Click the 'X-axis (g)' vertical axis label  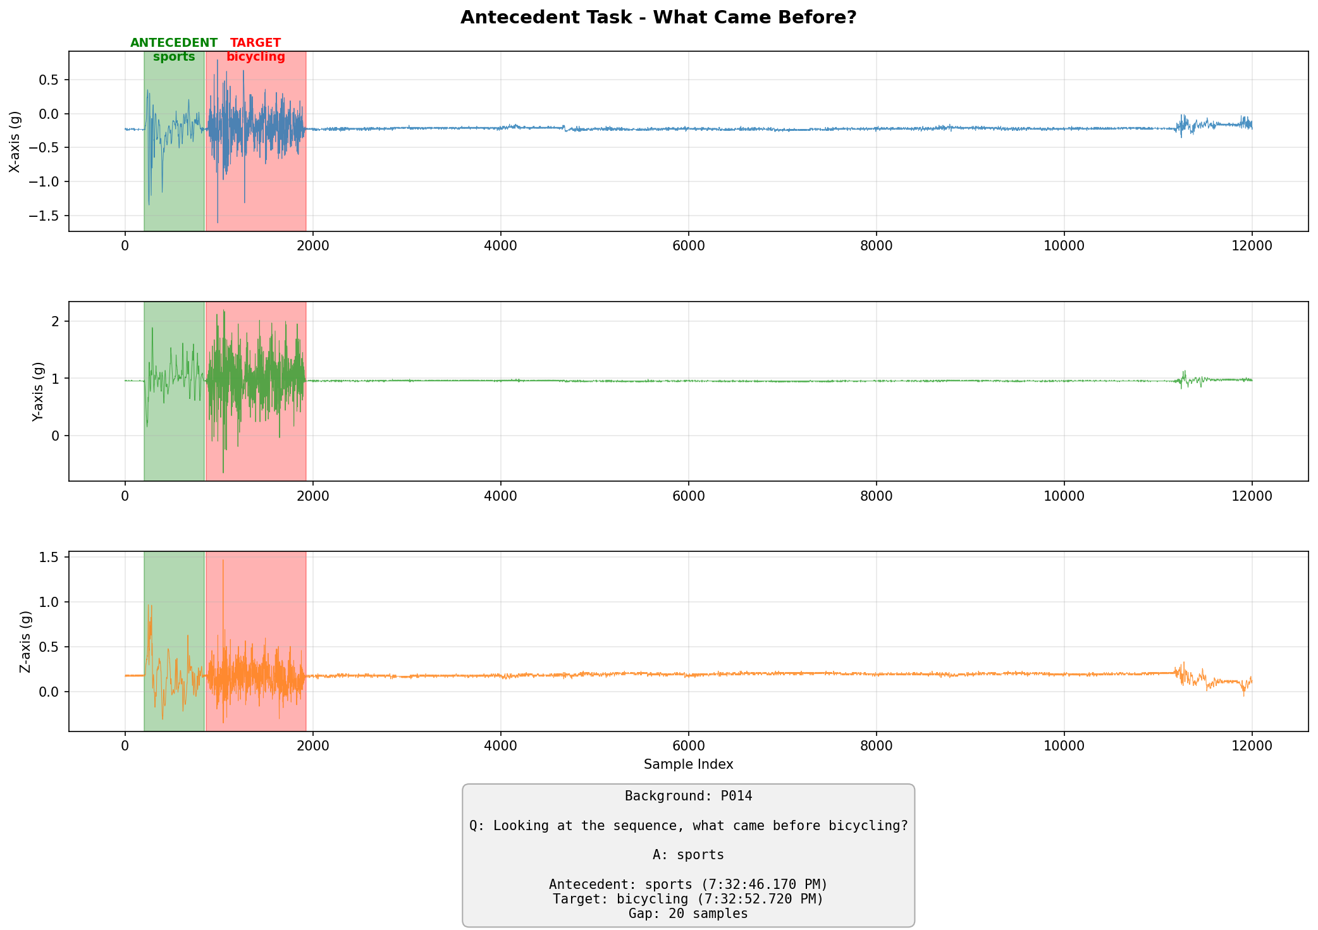pyautogui.click(x=15, y=142)
